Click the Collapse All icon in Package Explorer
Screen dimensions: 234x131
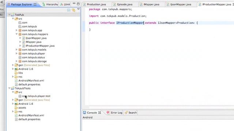coord(69,10)
